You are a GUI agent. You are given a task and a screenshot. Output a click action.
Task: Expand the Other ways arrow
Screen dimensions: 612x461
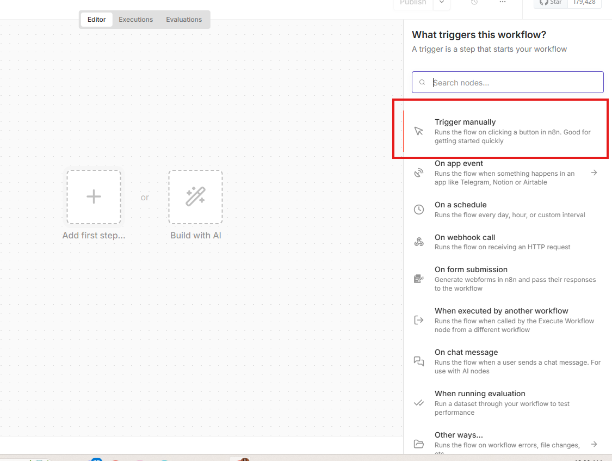594,444
